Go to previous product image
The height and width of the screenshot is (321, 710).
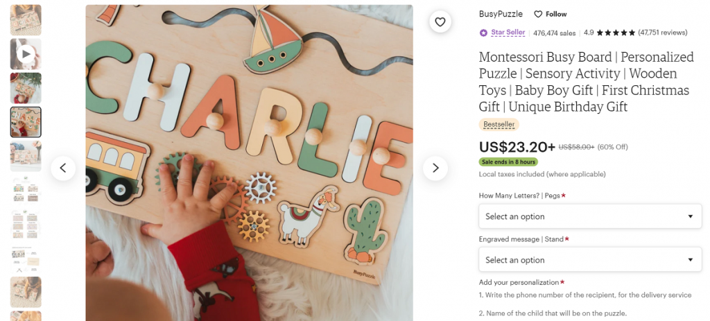click(x=63, y=168)
